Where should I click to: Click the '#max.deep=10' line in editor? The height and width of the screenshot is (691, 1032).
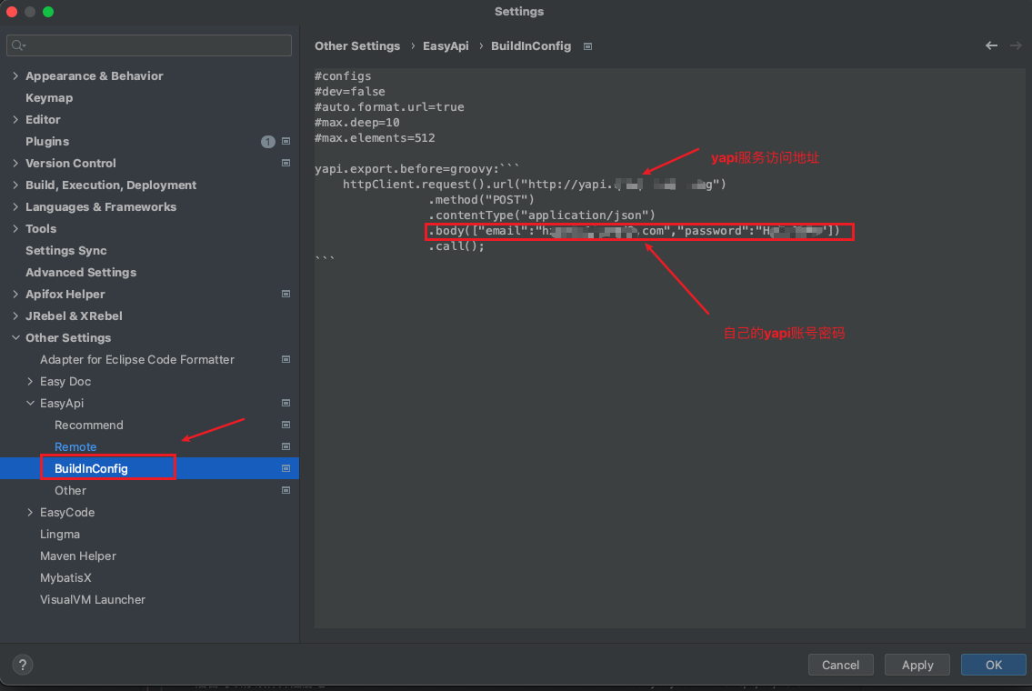point(356,123)
